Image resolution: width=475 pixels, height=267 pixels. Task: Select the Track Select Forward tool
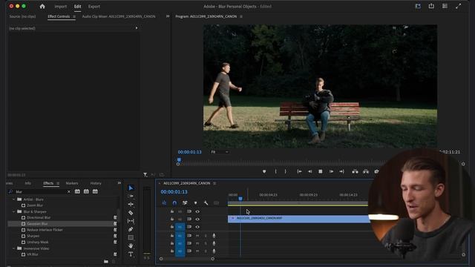click(131, 196)
